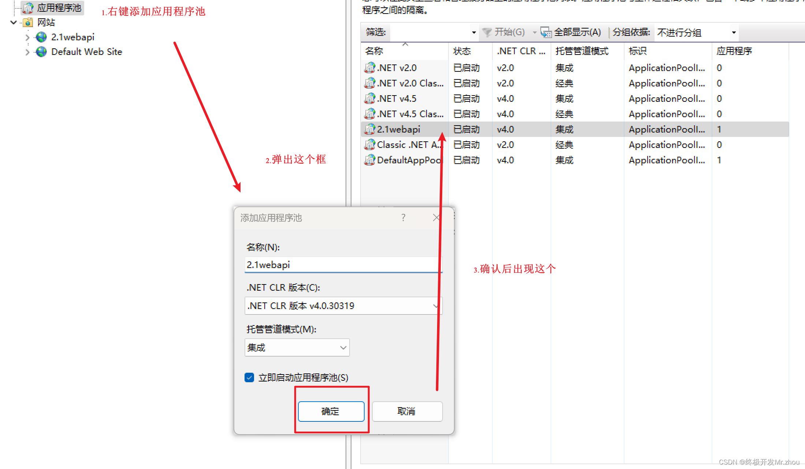The image size is (805, 469).
Task: Click the 2.1webapi site globe icon
Action: (41, 37)
